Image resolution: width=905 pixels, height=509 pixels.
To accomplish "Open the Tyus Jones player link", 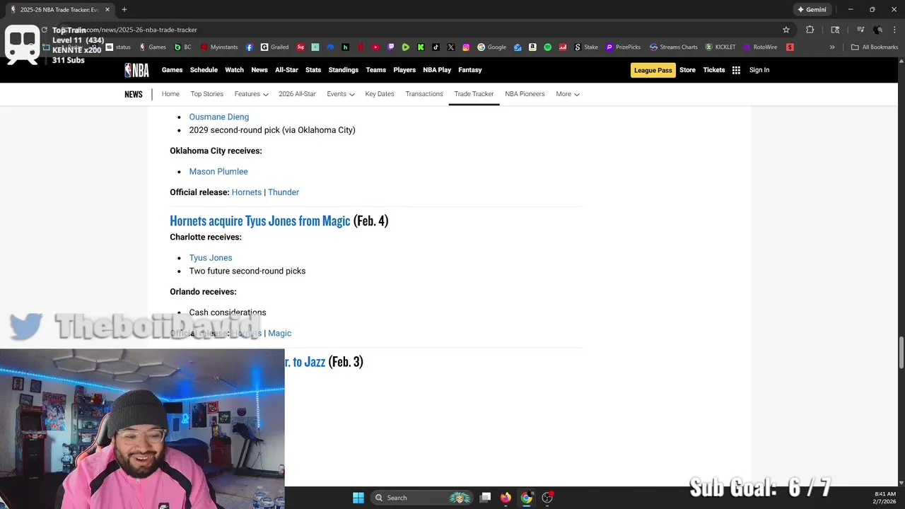I will point(211,257).
